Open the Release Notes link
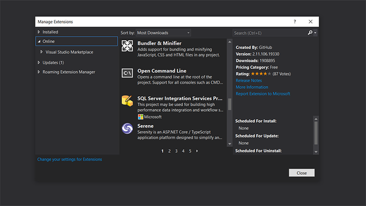 click(x=248, y=81)
